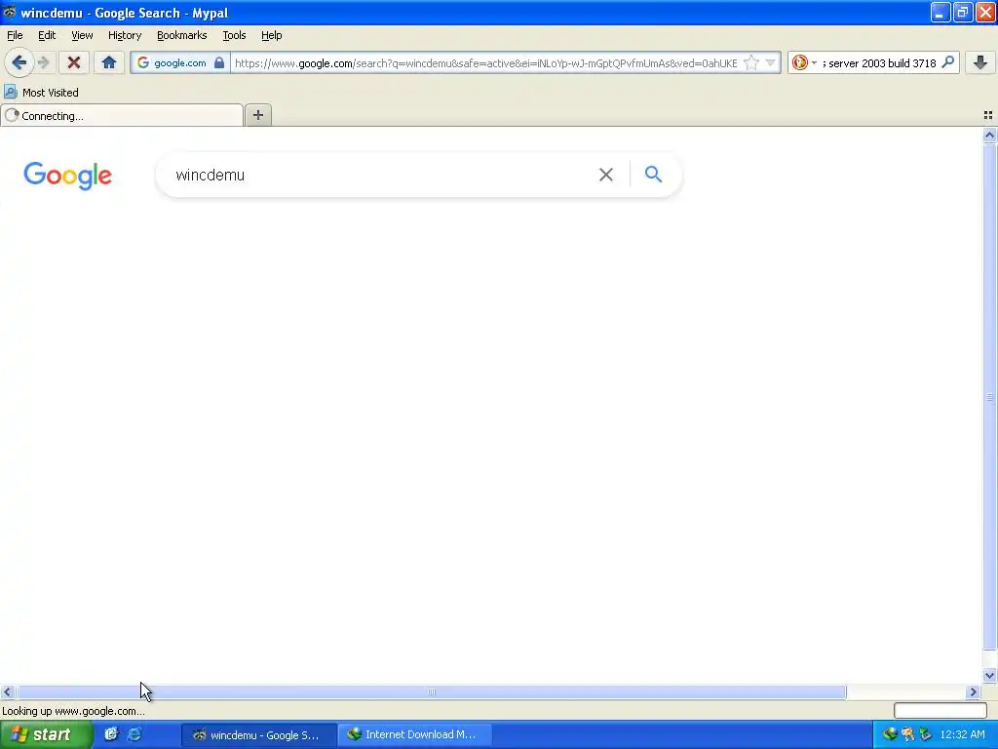Image resolution: width=998 pixels, height=749 pixels.
Task: Open the History menu
Action: (x=125, y=35)
